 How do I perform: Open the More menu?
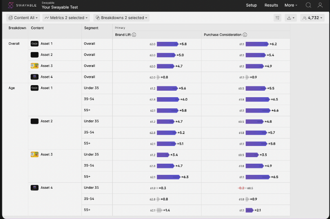coord(291,5)
